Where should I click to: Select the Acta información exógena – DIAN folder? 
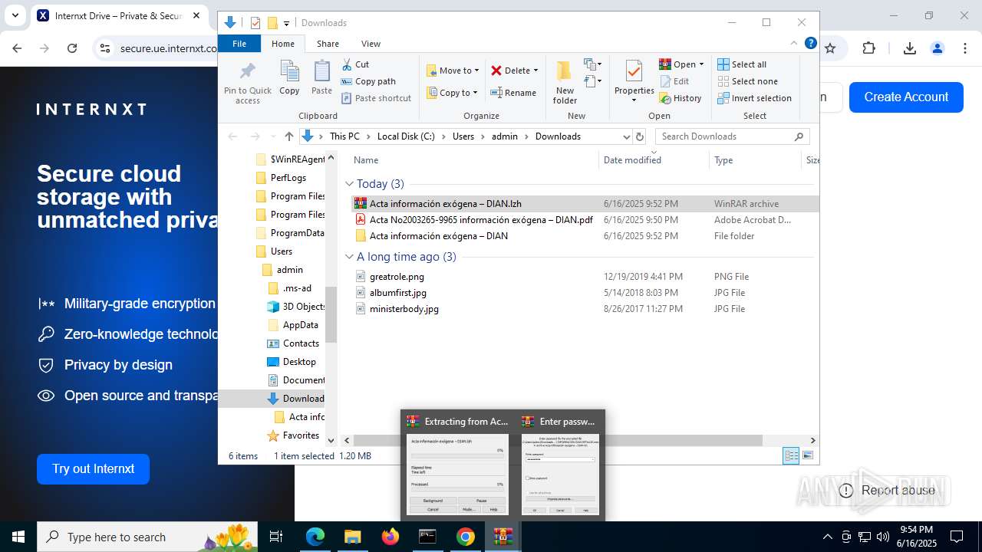click(x=439, y=236)
